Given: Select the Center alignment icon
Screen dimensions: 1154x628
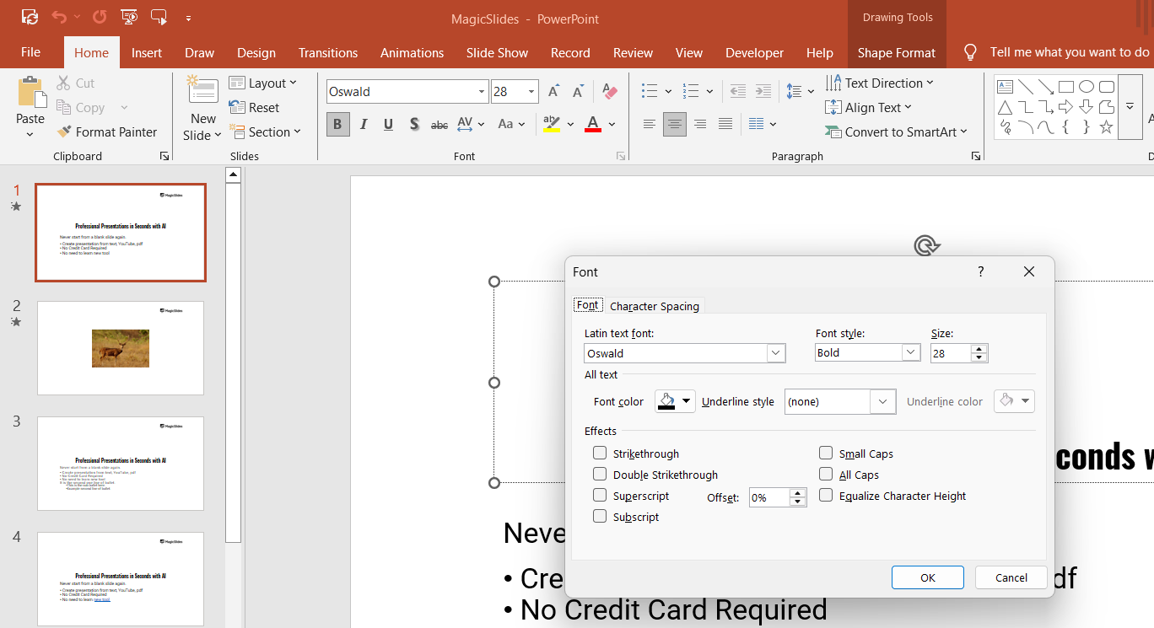Looking at the screenshot, I should pyautogui.click(x=674, y=124).
